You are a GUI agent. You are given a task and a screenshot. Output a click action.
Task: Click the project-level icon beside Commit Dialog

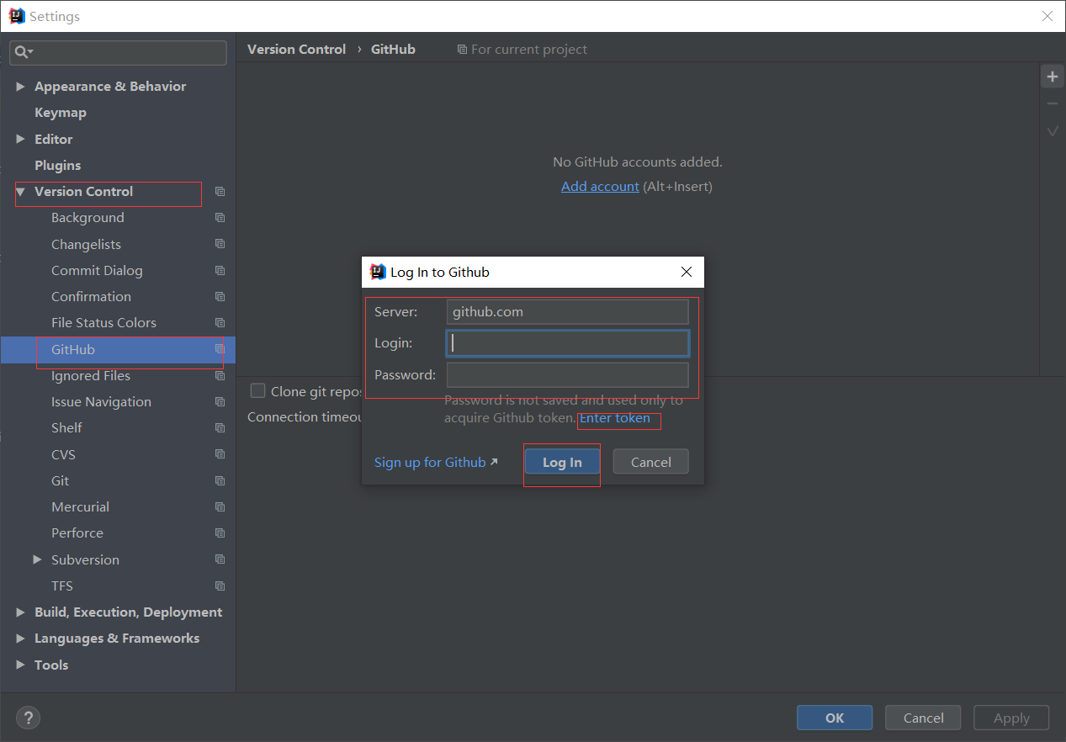click(x=220, y=271)
